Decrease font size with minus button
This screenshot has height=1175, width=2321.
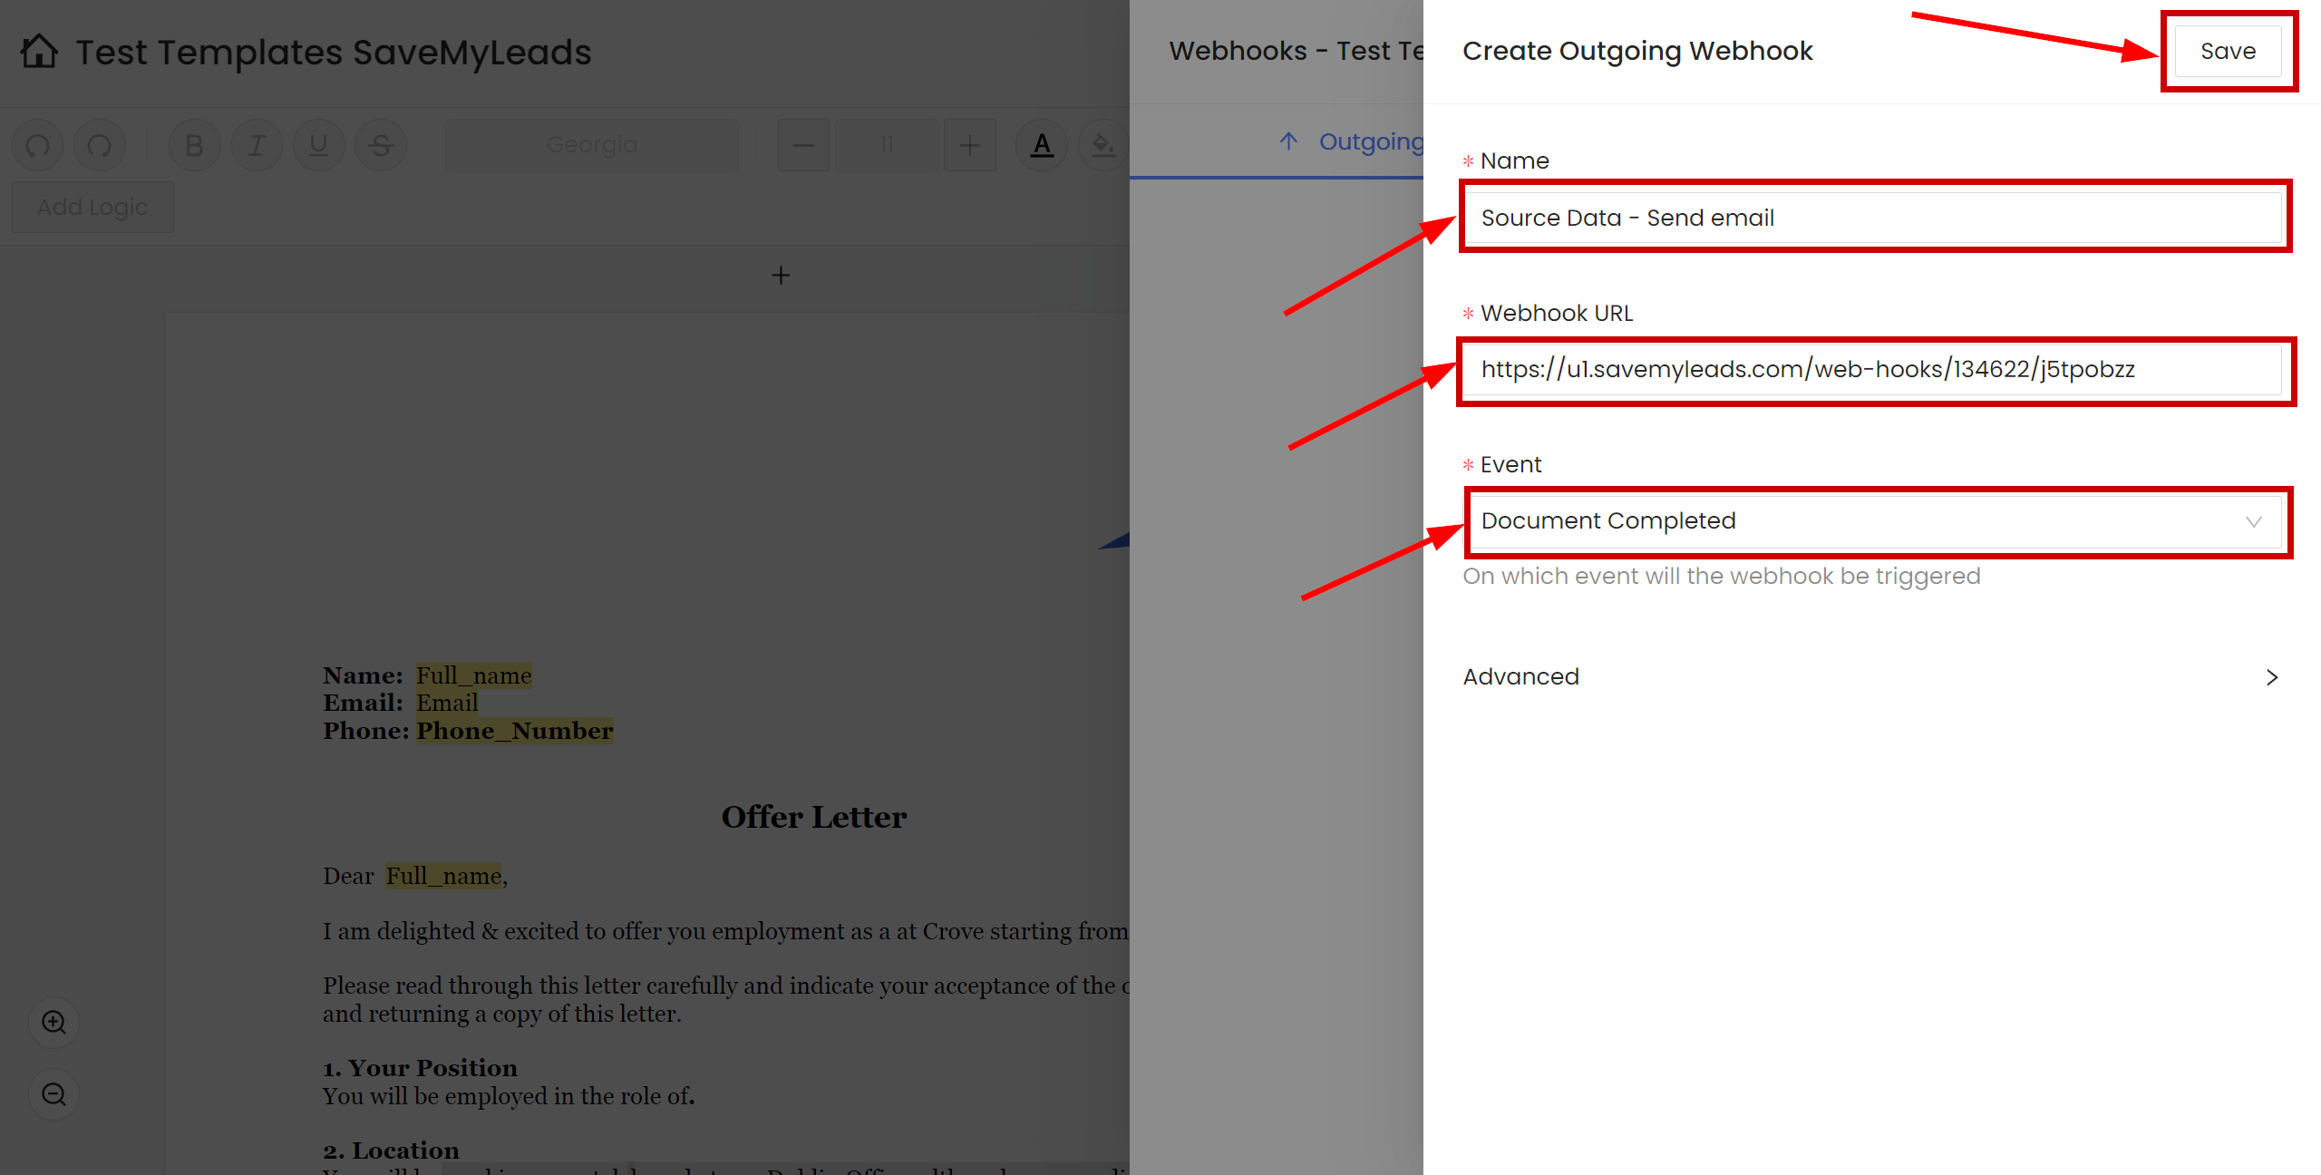(x=803, y=145)
